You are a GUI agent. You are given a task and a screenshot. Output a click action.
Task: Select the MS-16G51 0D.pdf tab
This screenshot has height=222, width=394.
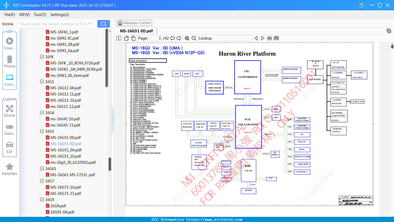[136, 31]
